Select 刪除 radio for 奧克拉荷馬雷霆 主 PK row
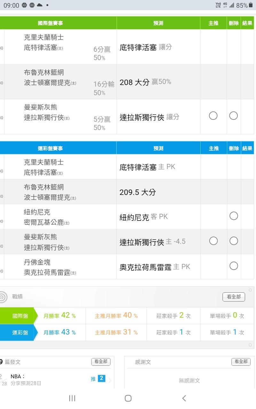Screen dimensions: 256x409 click(x=234, y=266)
